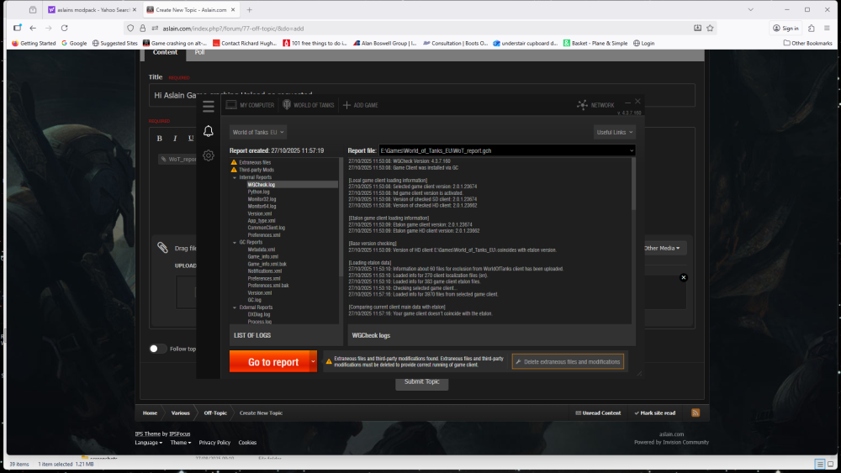Image resolution: width=841 pixels, height=473 pixels.
Task: Open the Language dropdown in footer
Action: (149, 443)
